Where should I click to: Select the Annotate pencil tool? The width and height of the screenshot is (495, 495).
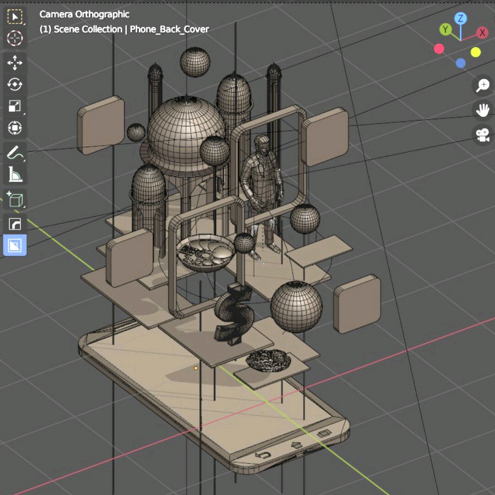[x=15, y=152]
